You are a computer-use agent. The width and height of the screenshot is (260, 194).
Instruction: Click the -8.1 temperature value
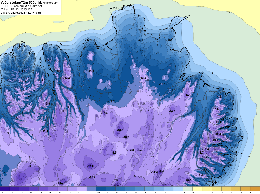140,40
